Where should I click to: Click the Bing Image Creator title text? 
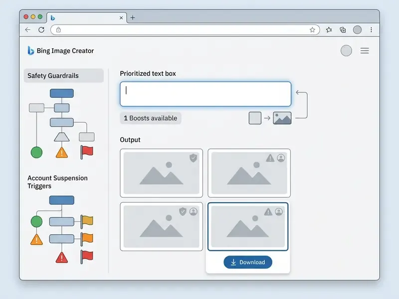click(x=65, y=51)
